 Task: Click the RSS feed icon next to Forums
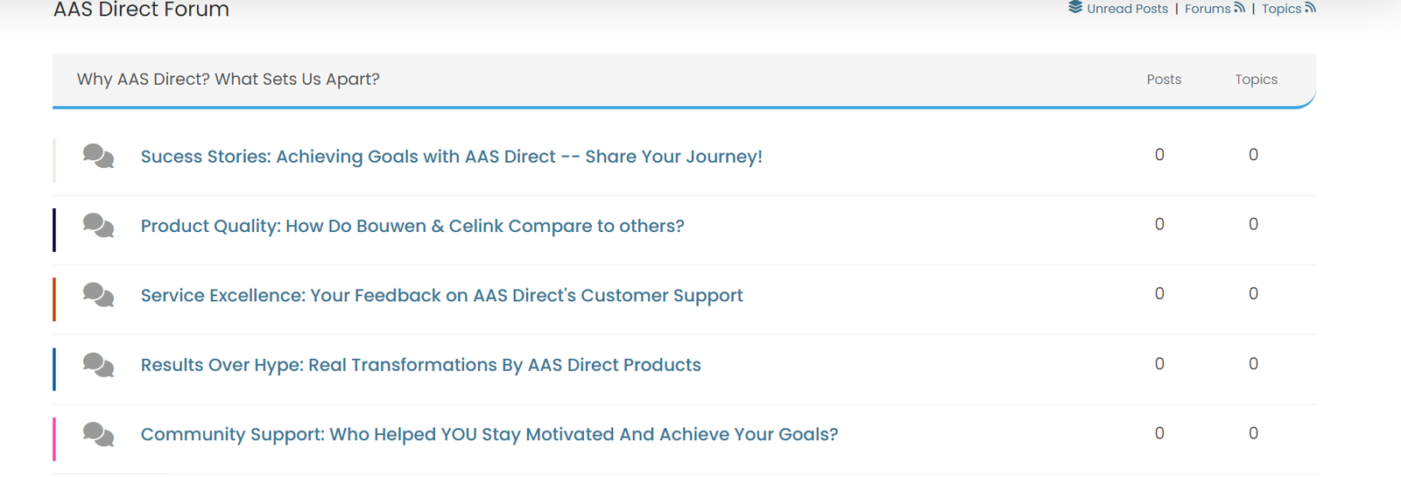[x=1239, y=7]
